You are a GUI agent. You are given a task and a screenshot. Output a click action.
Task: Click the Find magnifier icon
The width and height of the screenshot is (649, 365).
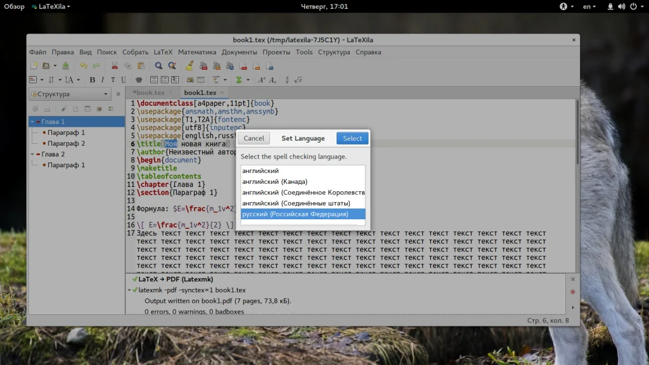(158, 65)
